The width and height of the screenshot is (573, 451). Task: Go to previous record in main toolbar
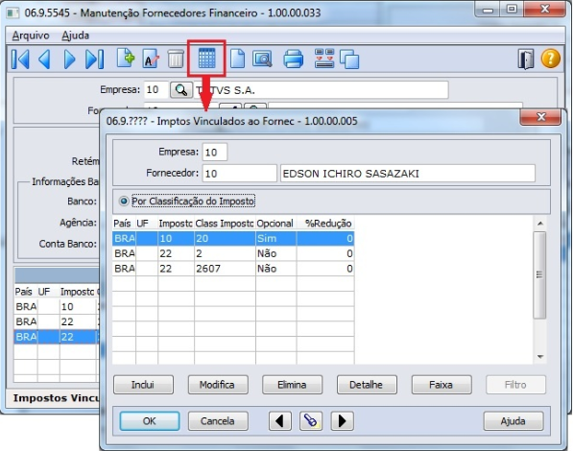pos(44,59)
